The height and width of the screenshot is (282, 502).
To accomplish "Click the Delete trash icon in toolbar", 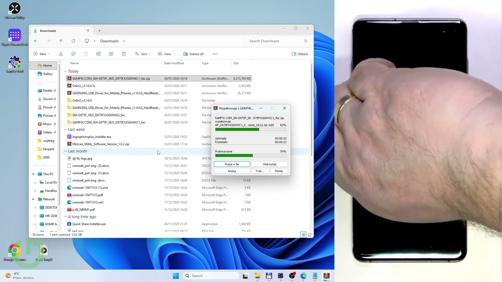I will (124, 54).
